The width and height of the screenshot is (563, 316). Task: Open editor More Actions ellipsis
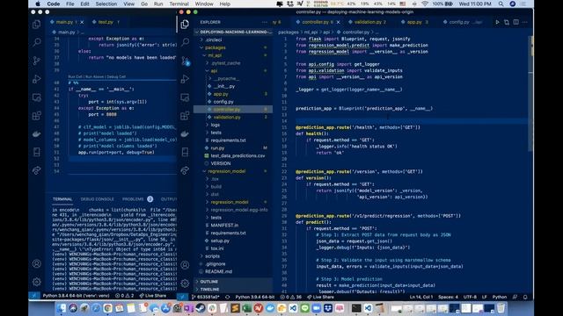click(525, 22)
